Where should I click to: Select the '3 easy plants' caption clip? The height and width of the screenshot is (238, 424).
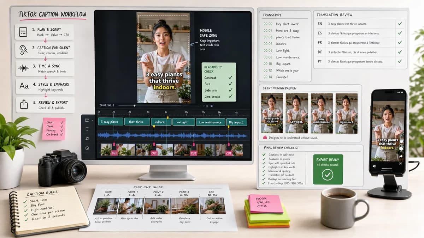click(110, 122)
